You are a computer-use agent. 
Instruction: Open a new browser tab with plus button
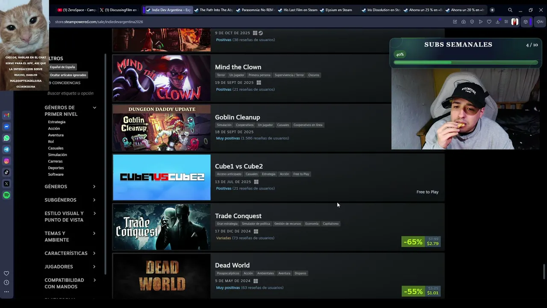click(492, 10)
